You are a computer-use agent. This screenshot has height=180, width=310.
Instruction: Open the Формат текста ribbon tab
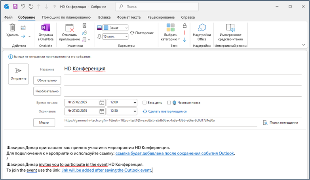(x=129, y=17)
